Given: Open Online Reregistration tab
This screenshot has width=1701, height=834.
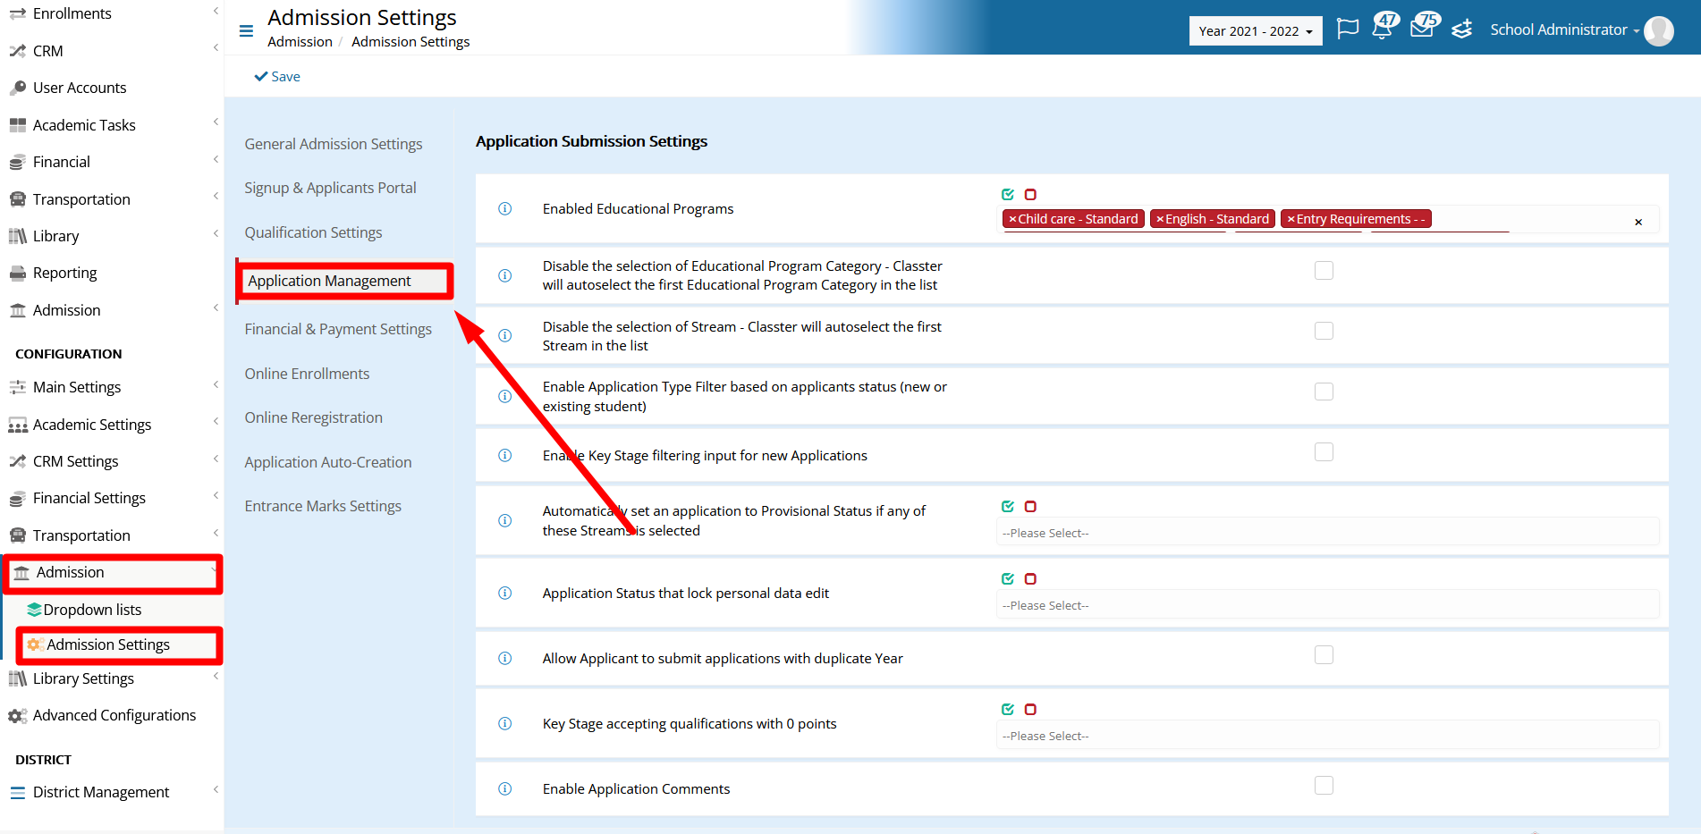Looking at the screenshot, I should tap(313, 417).
